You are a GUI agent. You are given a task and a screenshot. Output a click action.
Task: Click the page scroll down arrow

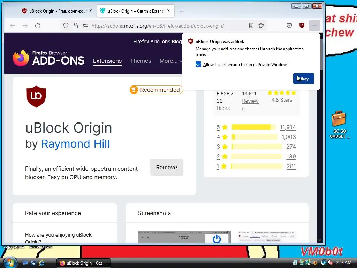[320, 240]
